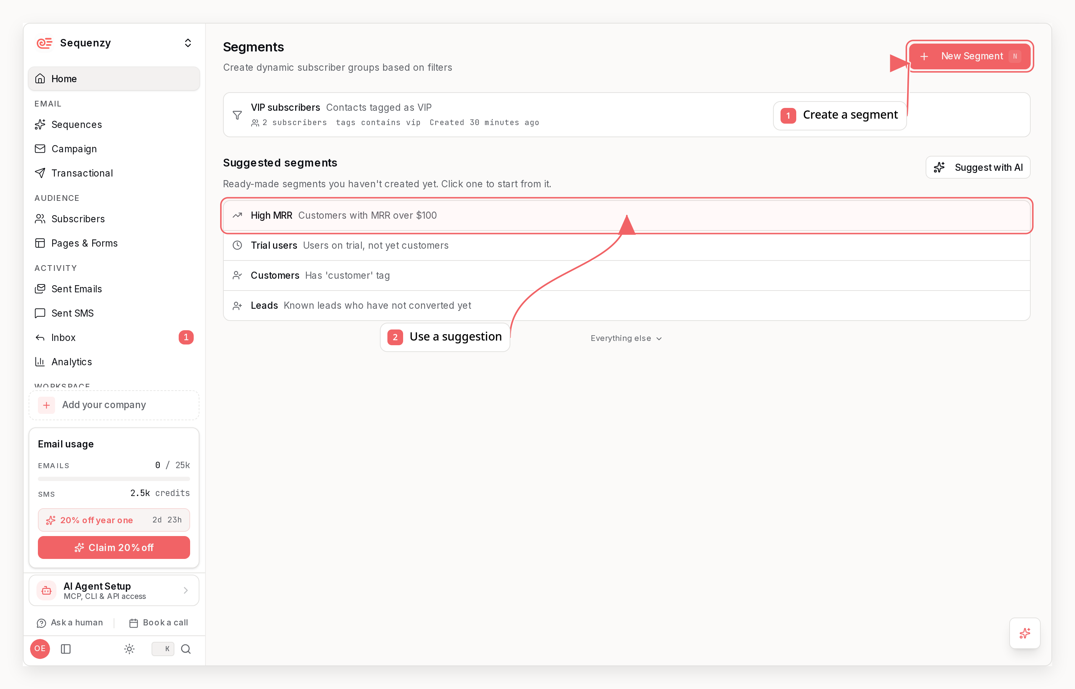
Task: Select the Trial users suggested segment
Action: point(627,246)
